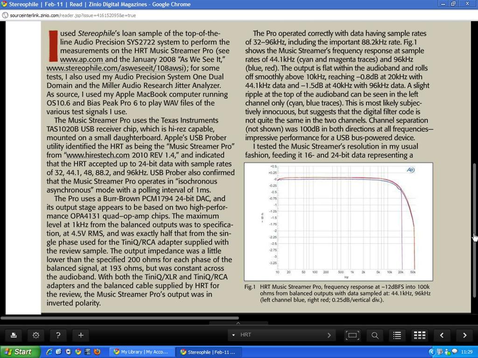The height and width of the screenshot is (358, 478).
Task: Switch to Stereophile Feb-11 taskbar window
Action: click(x=209, y=352)
